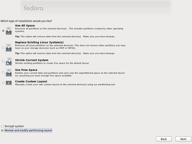Go to the Next installer step
The image size is (192, 144).
183,139
